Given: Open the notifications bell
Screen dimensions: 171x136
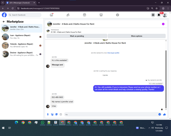Looking at the screenshot, I should click(159, 15).
